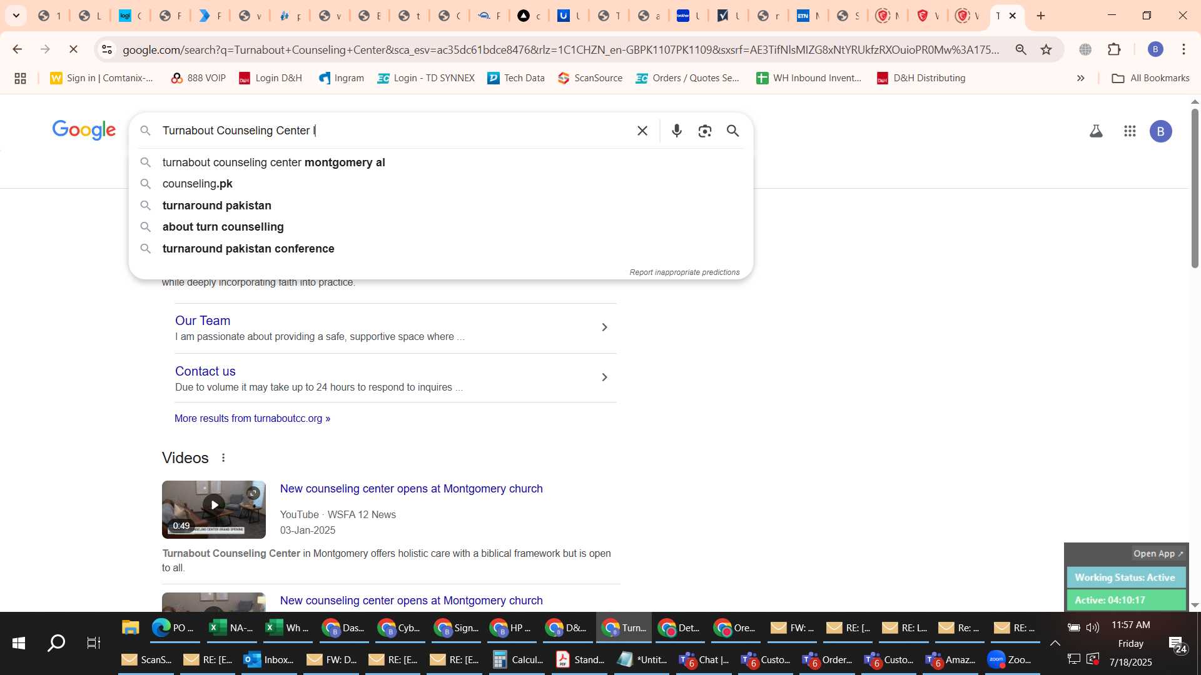Click the page vertical scrollbar thumb
This screenshot has width=1201, height=675.
[1195, 187]
